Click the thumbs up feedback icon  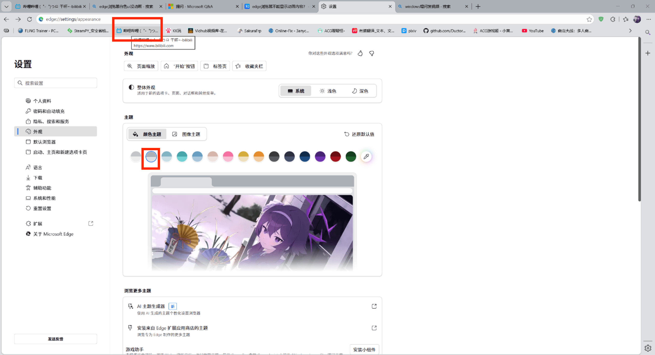point(360,53)
